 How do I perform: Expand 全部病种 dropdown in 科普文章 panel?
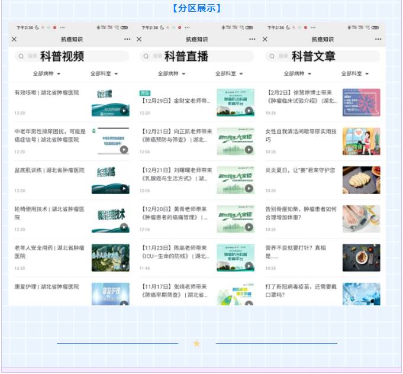pyautogui.click(x=298, y=74)
